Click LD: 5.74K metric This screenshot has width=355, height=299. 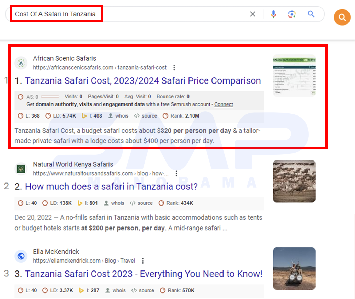61,116
